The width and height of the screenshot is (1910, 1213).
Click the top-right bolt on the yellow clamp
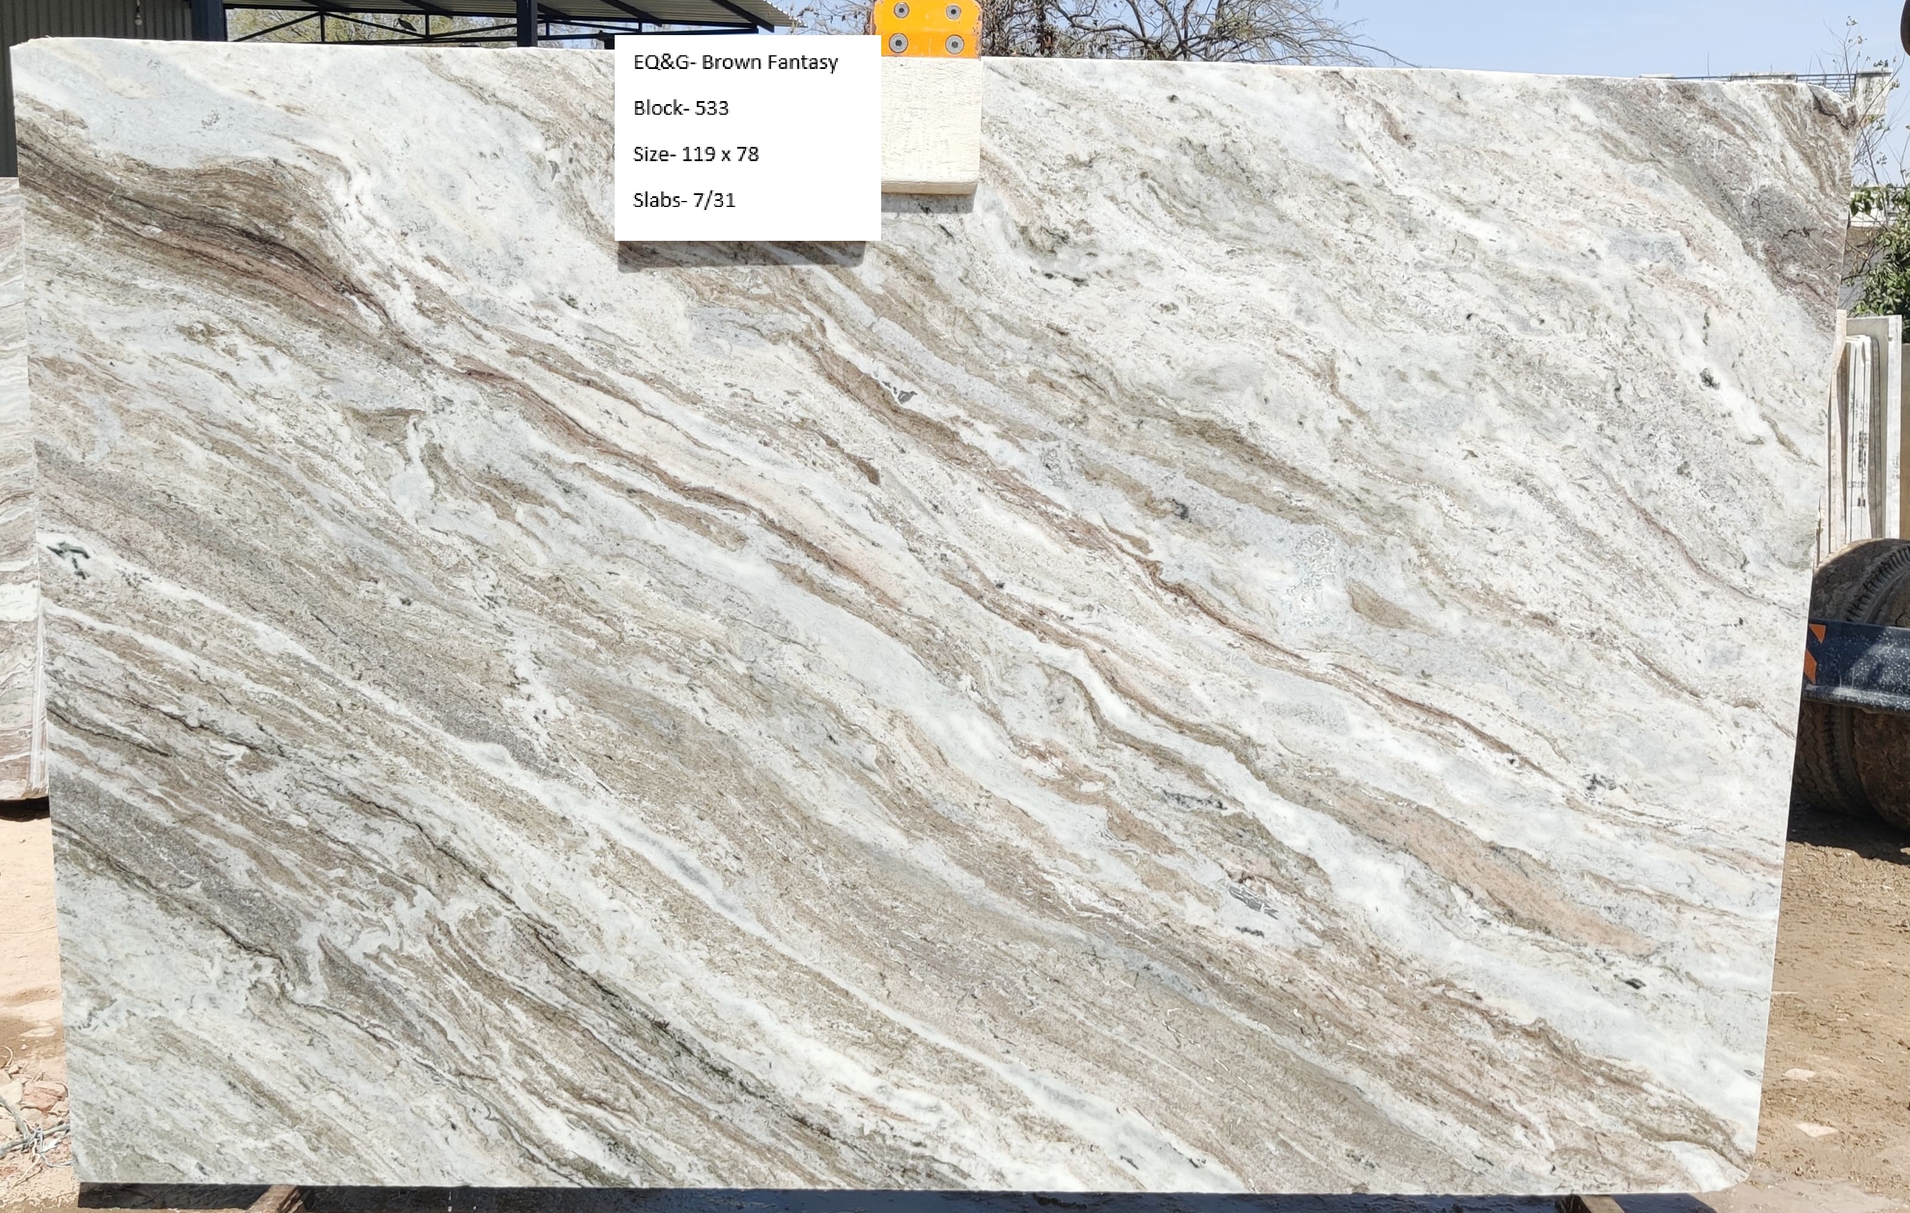[953, 11]
